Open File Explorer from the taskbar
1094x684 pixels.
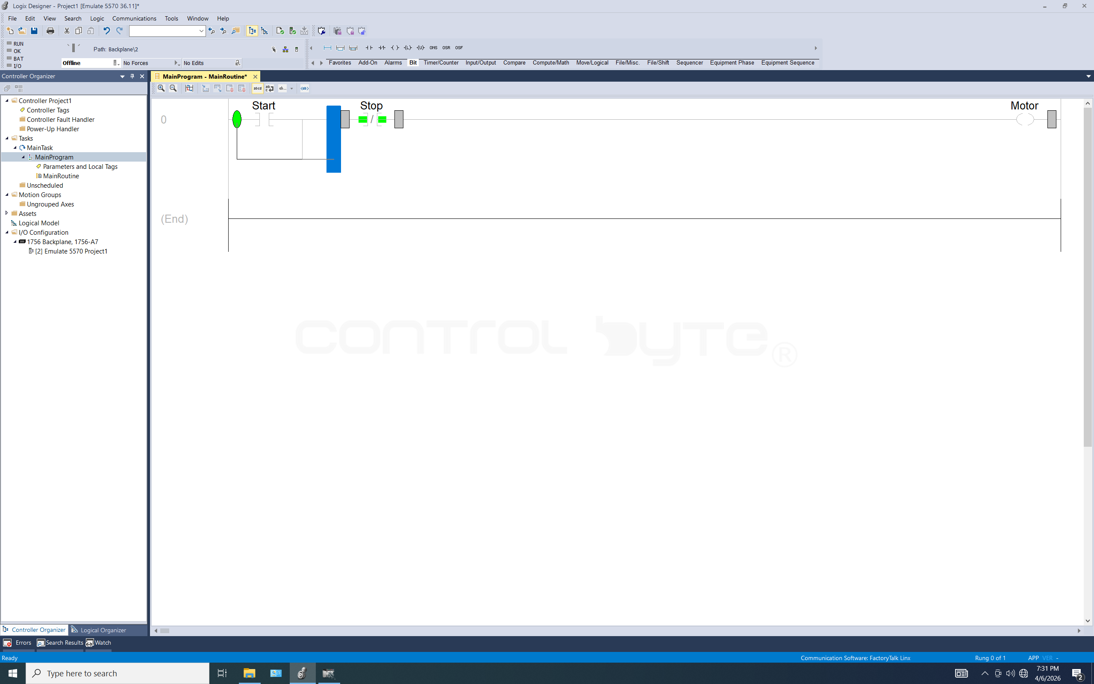pos(249,673)
